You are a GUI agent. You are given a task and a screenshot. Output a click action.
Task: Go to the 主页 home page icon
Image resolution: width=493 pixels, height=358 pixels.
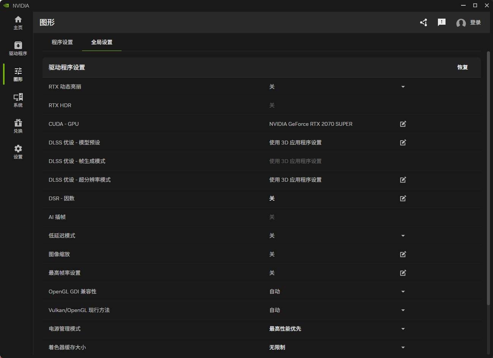(18, 22)
